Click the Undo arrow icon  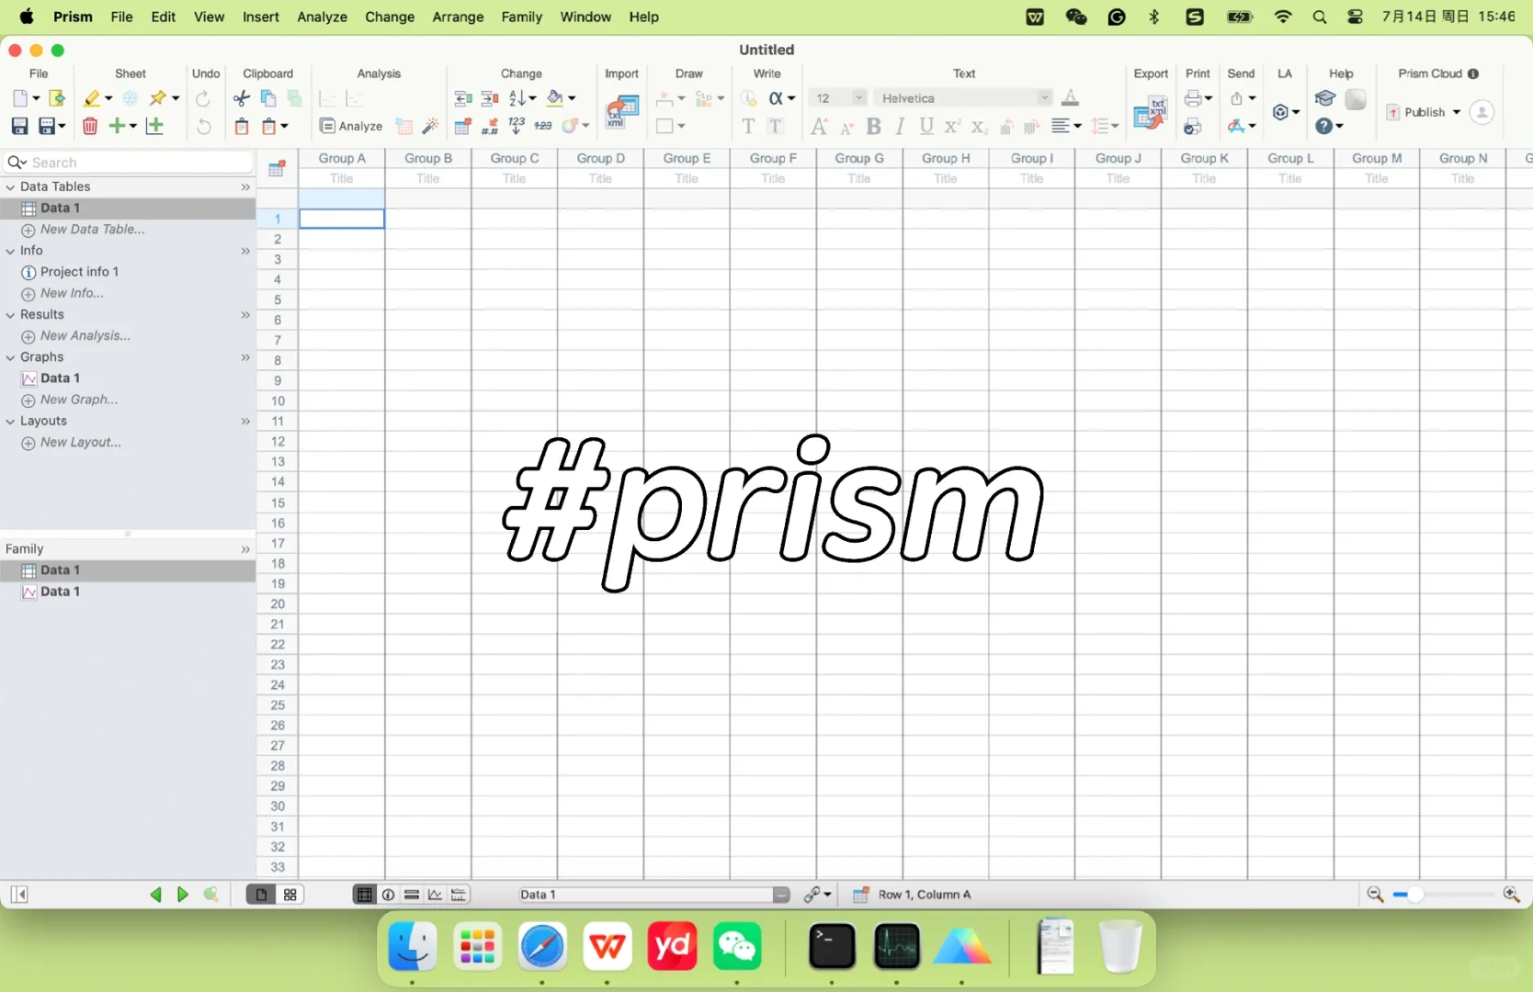203,126
